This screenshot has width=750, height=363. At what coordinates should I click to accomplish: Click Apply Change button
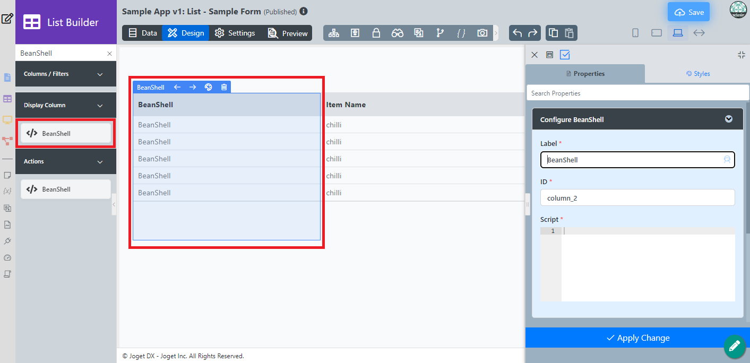pos(637,338)
